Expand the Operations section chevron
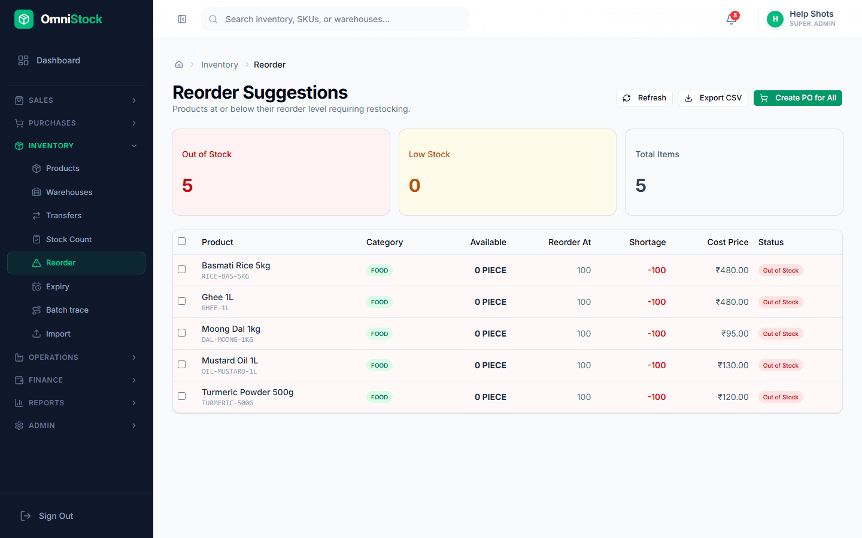Screen dimensions: 862x538 (134, 357)
